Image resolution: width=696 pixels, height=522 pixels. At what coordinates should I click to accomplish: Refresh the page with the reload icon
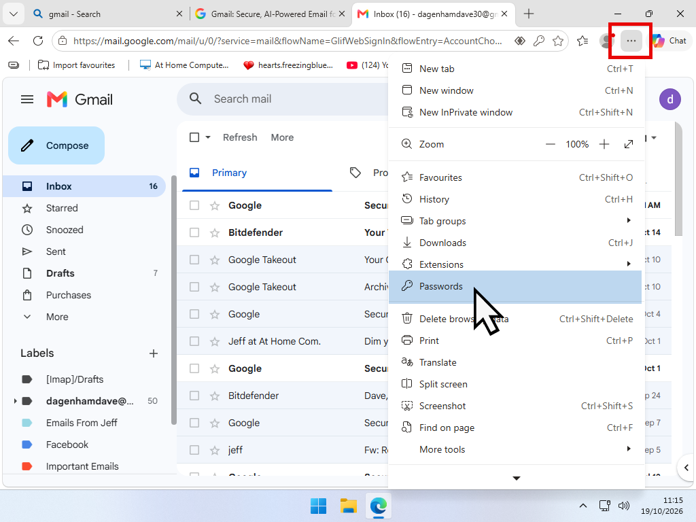point(38,41)
